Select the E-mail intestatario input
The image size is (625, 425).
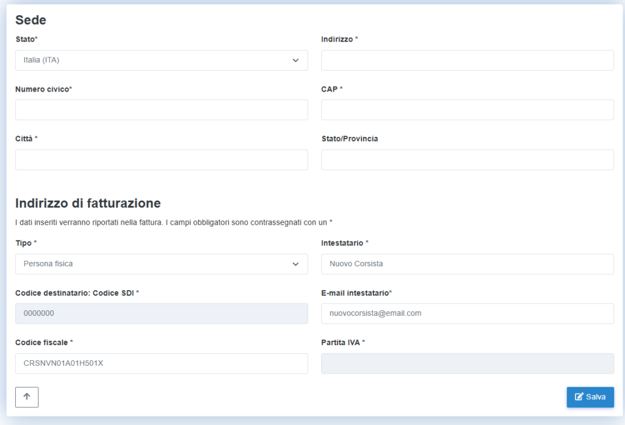pos(467,314)
